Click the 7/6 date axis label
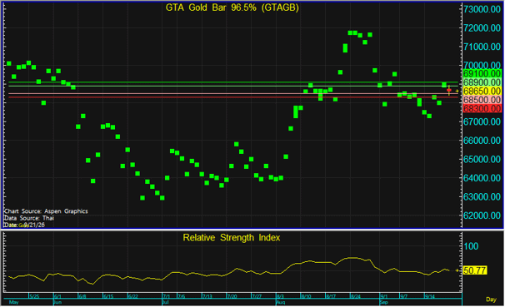The width and height of the screenshot is (505, 307). point(182,296)
